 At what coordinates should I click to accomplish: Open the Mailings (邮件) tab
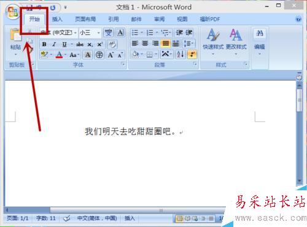click(136, 19)
